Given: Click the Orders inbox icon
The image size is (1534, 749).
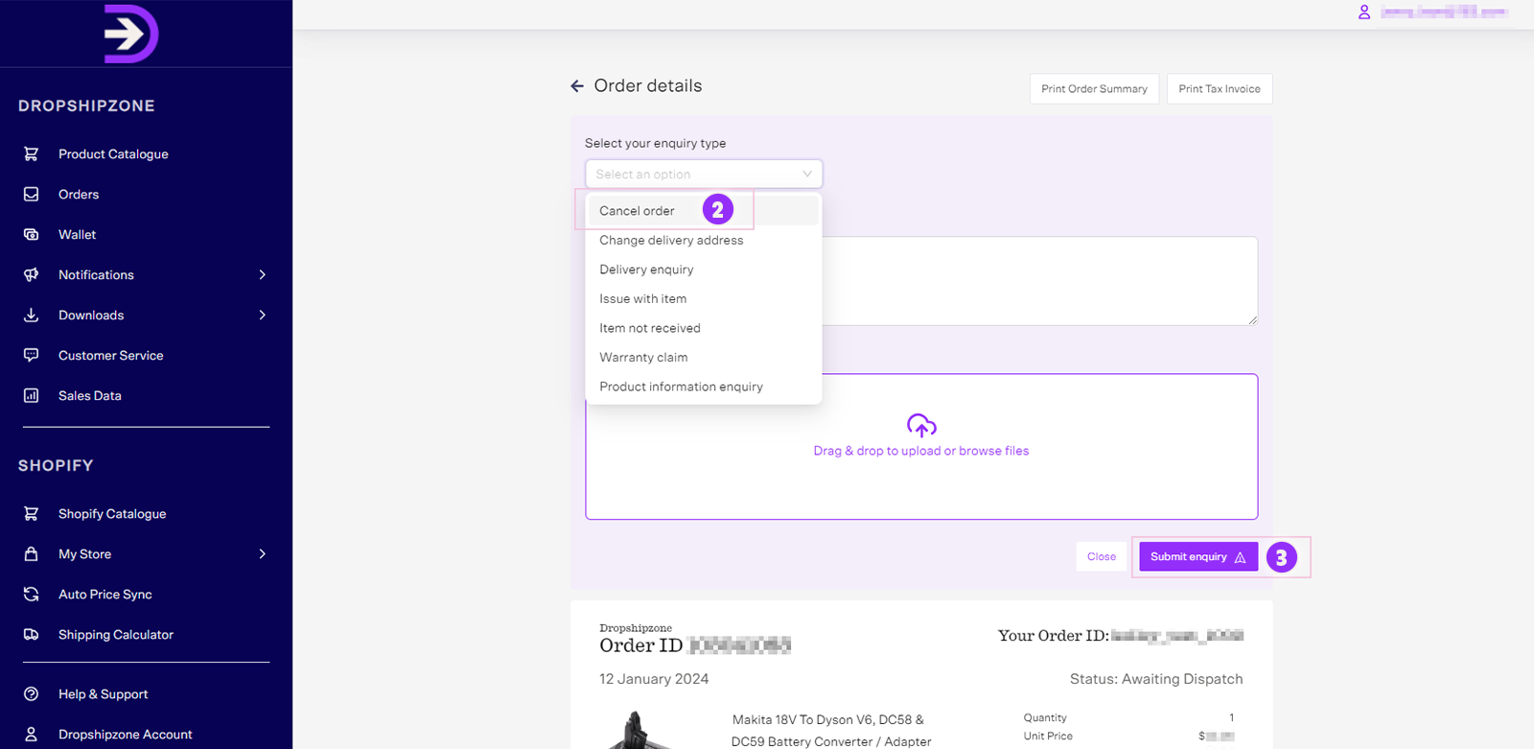Looking at the screenshot, I should click(31, 194).
